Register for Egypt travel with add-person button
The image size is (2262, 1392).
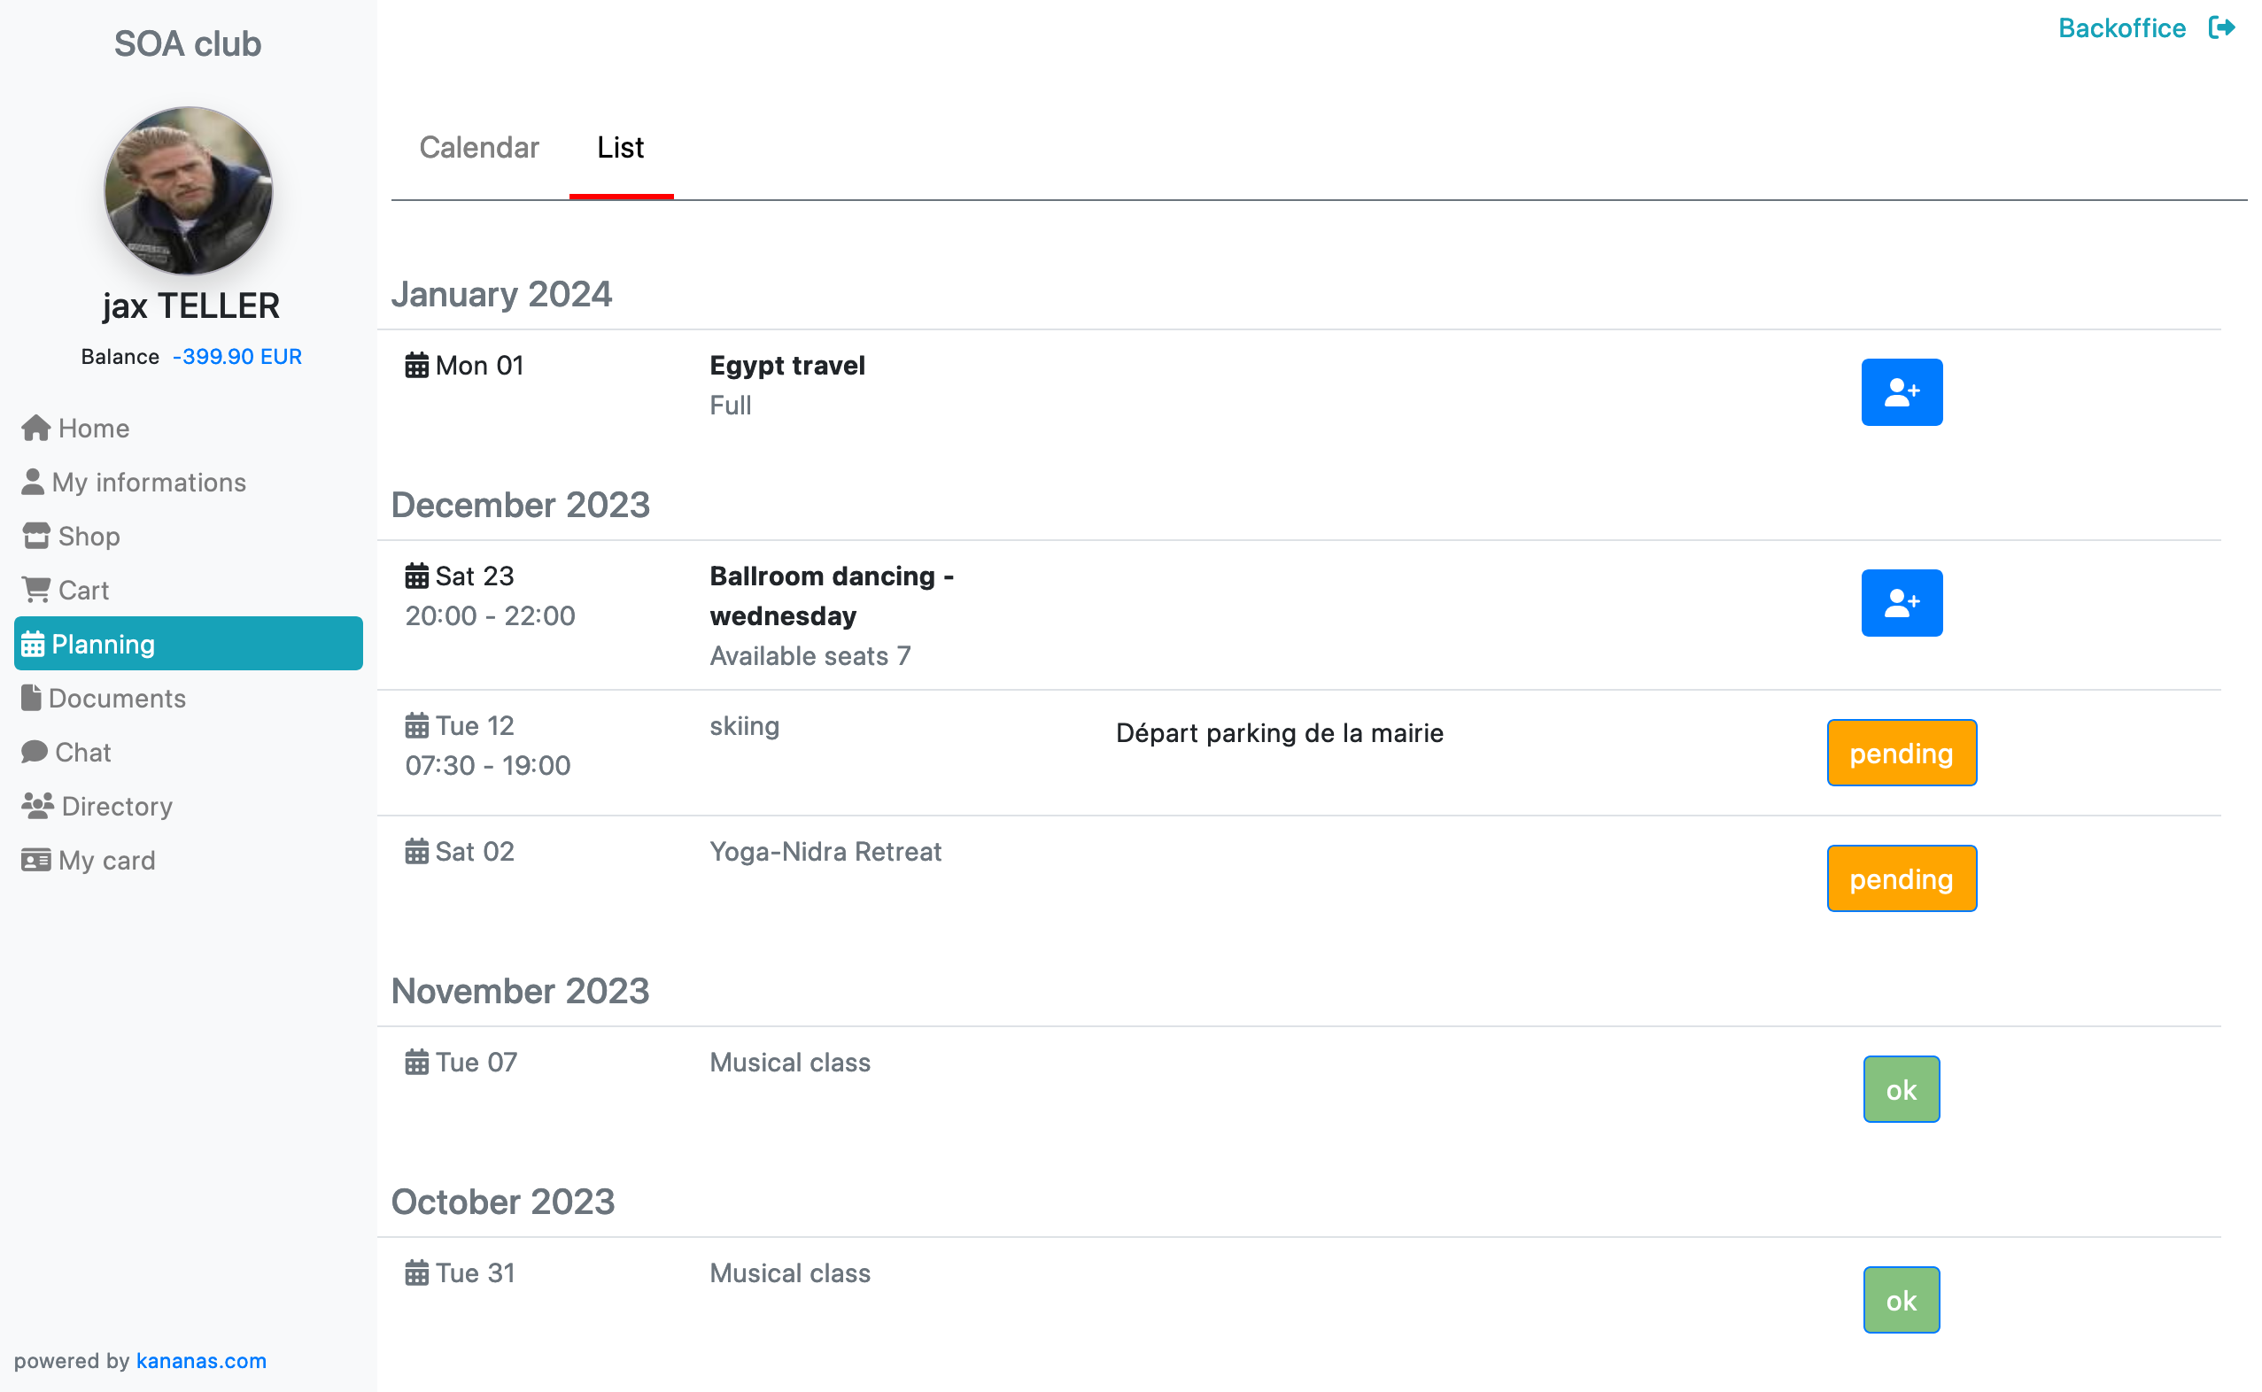1902,392
